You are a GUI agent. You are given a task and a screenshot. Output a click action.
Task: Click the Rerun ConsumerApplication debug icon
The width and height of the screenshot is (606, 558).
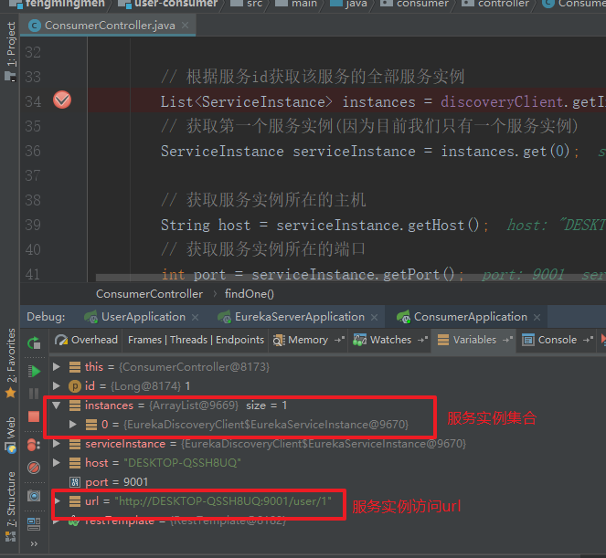coord(34,342)
